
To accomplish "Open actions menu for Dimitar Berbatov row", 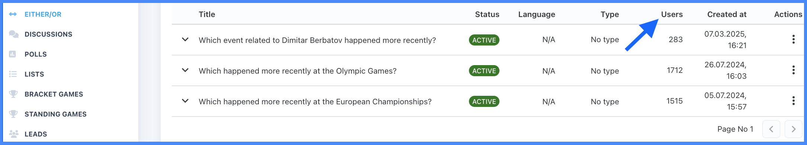I will point(793,40).
